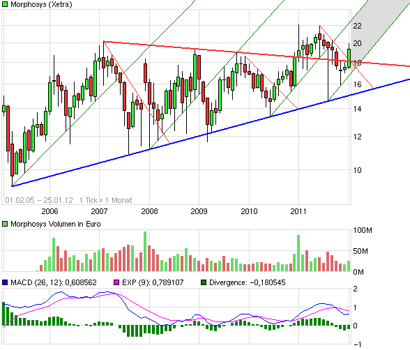This screenshot has height=350, width=410.
Task: Click the 2007 year axis label
Action: [99, 211]
